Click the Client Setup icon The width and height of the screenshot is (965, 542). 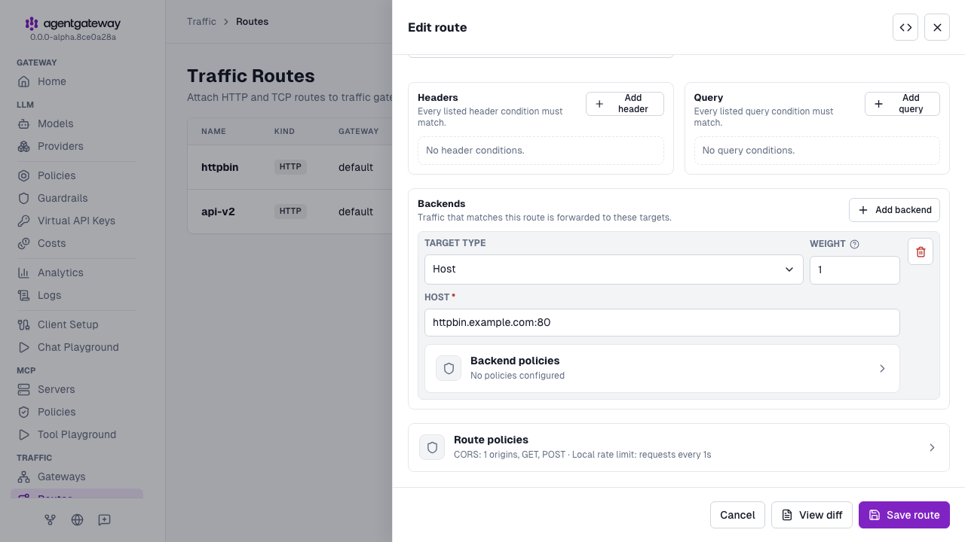(x=23, y=324)
